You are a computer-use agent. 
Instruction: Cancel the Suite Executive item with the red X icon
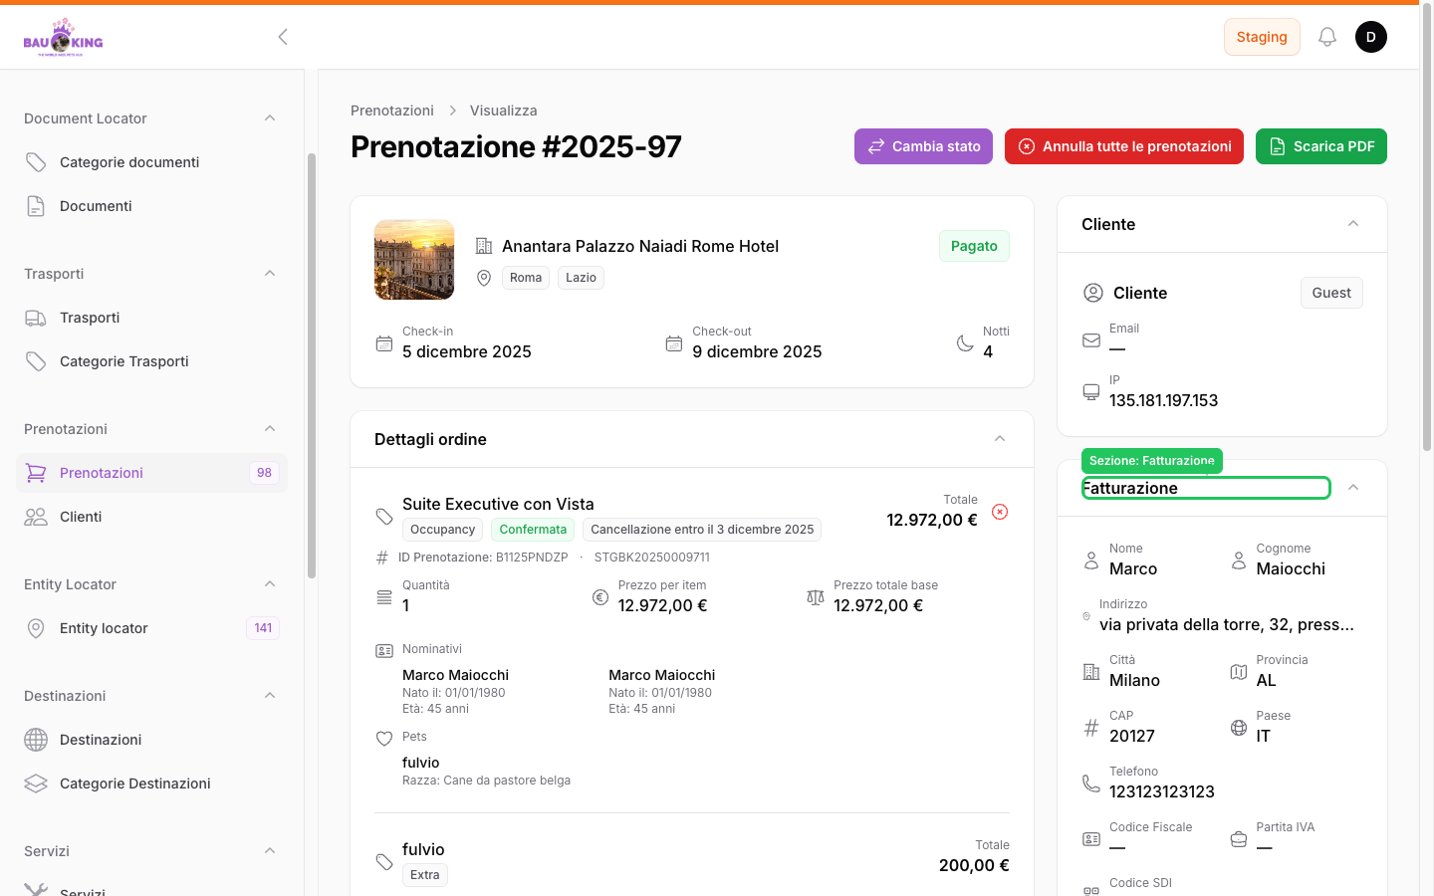point(1000,512)
